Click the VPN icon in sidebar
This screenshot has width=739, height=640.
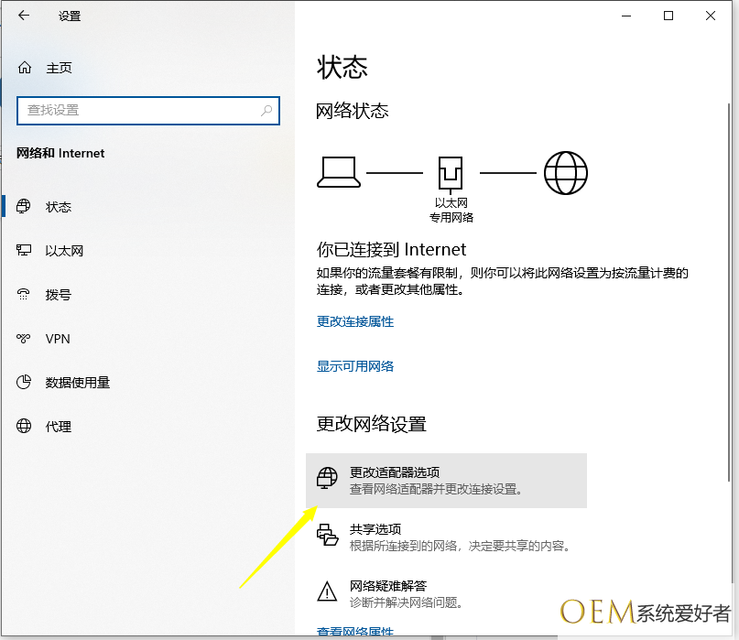25,339
